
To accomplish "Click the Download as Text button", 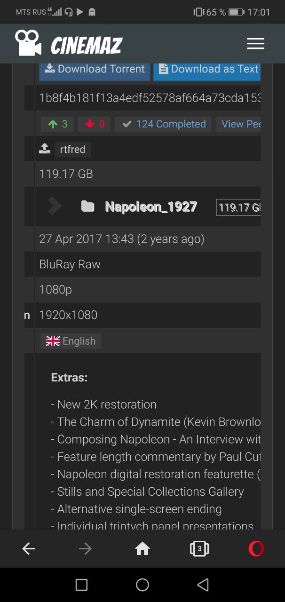I will tap(207, 70).
